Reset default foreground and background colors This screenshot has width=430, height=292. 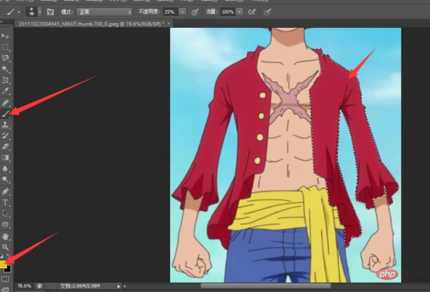[2, 257]
